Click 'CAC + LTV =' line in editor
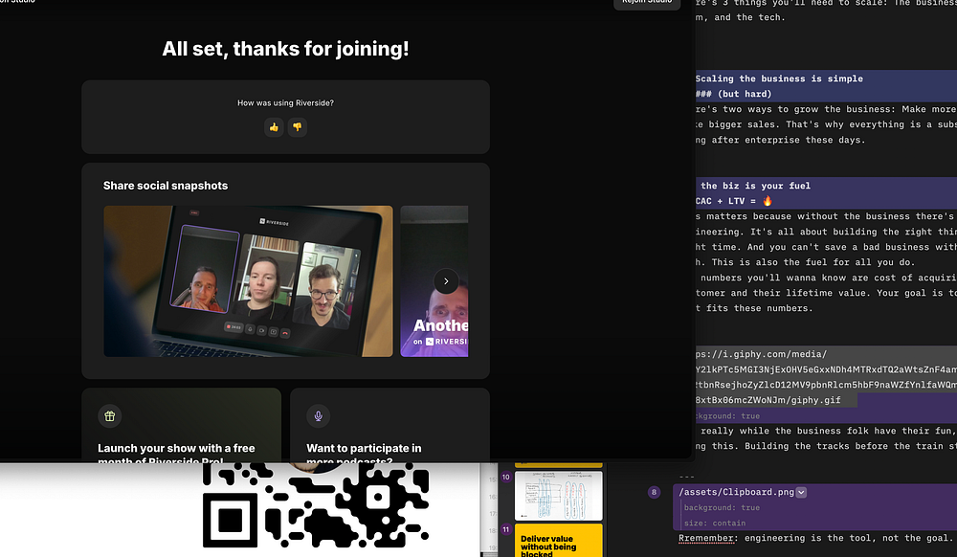This screenshot has width=957, height=557. pyautogui.click(x=734, y=201)
